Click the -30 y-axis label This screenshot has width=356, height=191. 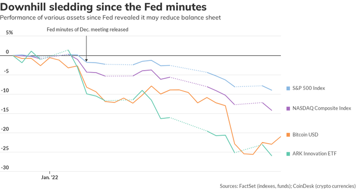point(5,168)
